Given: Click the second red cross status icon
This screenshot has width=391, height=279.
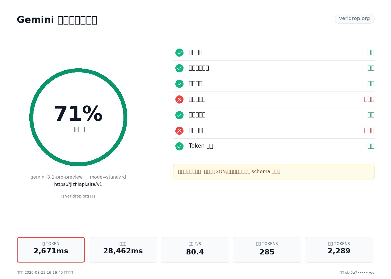Looking at the screenshot, I should tap(179, 131).
